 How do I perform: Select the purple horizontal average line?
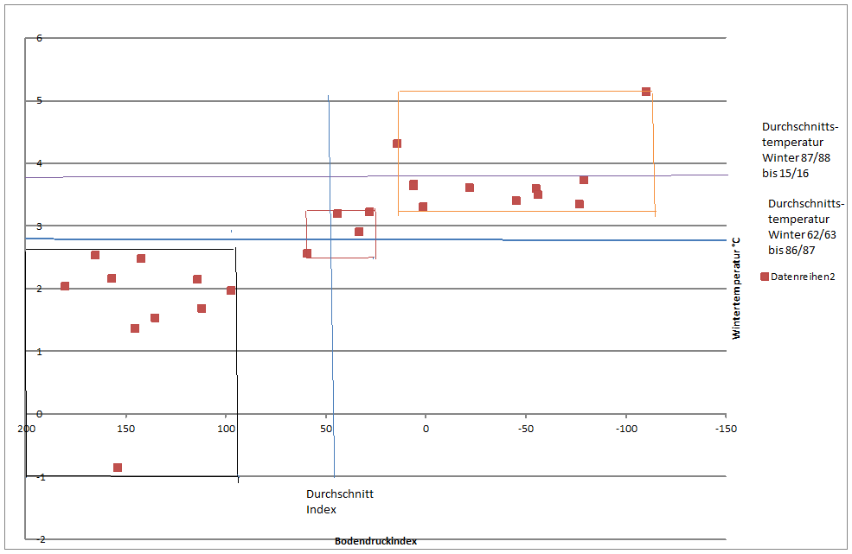[519, 175]
